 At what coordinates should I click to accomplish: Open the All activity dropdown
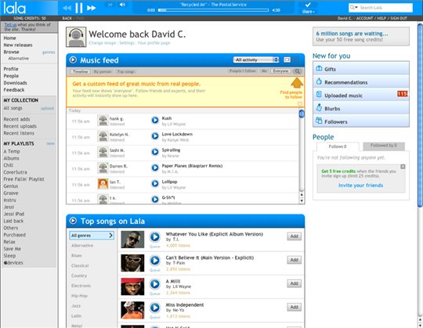(x=256, y=59)
